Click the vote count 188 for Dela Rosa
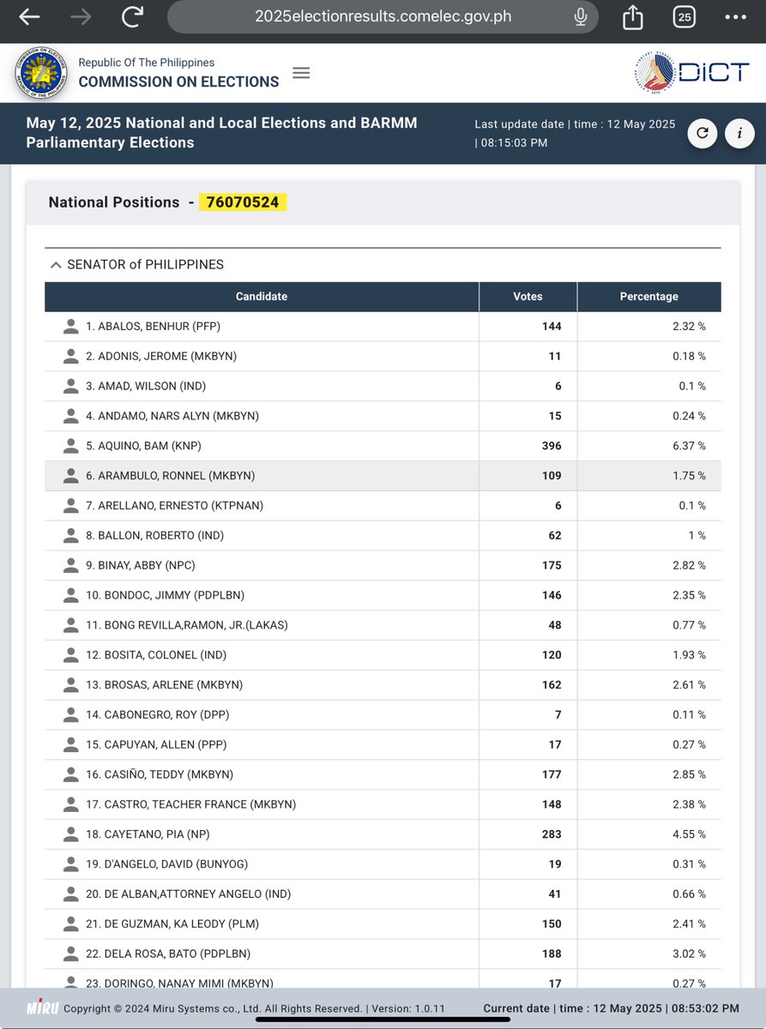 coord(552,954)
